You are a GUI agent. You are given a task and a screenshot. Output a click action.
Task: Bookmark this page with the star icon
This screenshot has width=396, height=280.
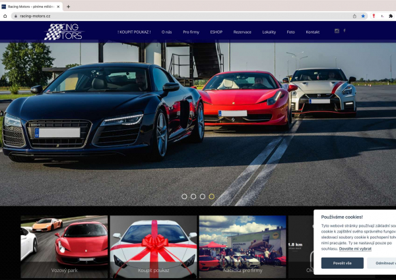click(363, 16)
